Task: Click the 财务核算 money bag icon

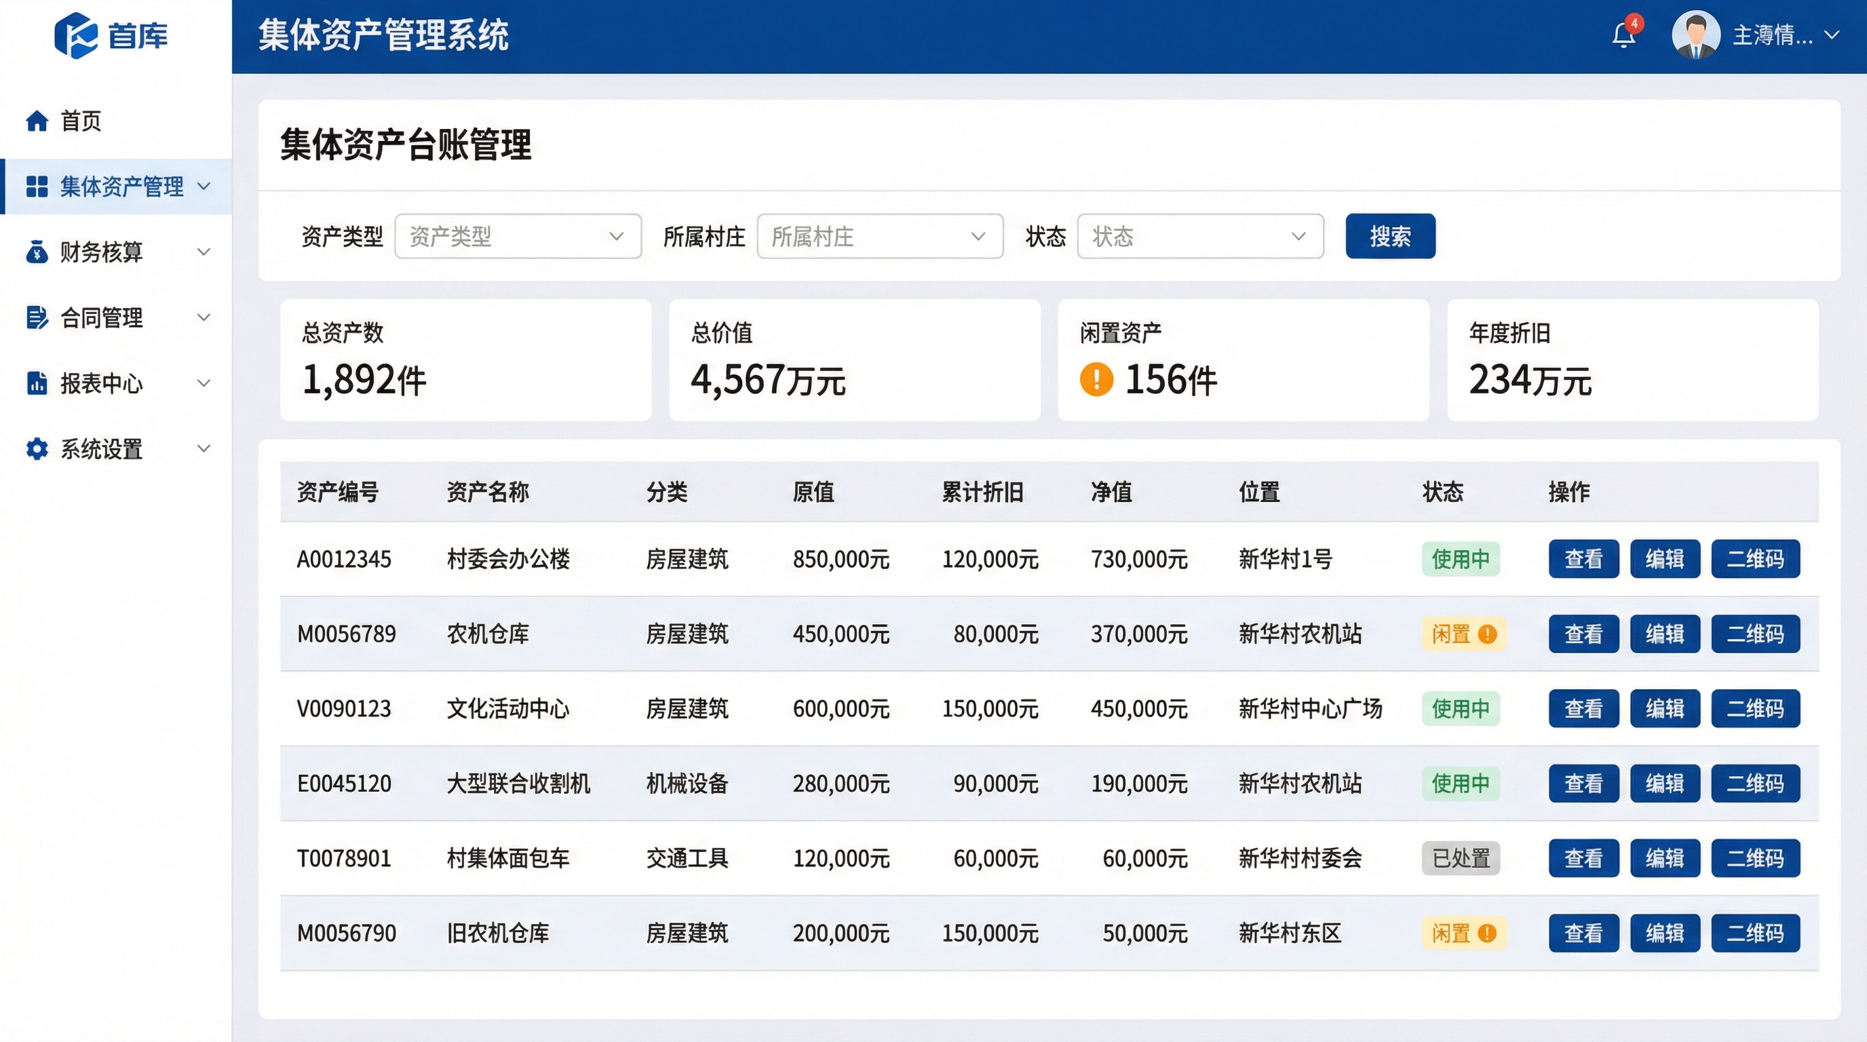Action: click(x=37, y=252)
